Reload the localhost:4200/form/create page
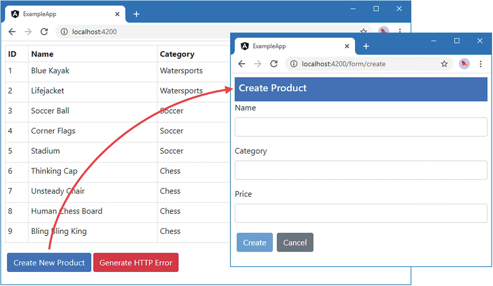Screen dimensions: 493x286 pos(274,64)
